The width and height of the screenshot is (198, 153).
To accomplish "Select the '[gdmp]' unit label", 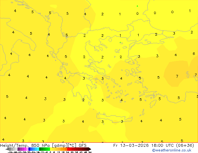I will pos(60,146).
